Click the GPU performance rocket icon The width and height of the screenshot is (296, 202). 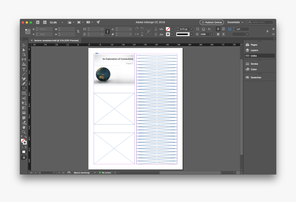[x=98, y=22]
